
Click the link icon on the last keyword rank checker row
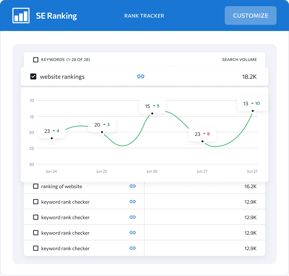click(x=133, y=248)
